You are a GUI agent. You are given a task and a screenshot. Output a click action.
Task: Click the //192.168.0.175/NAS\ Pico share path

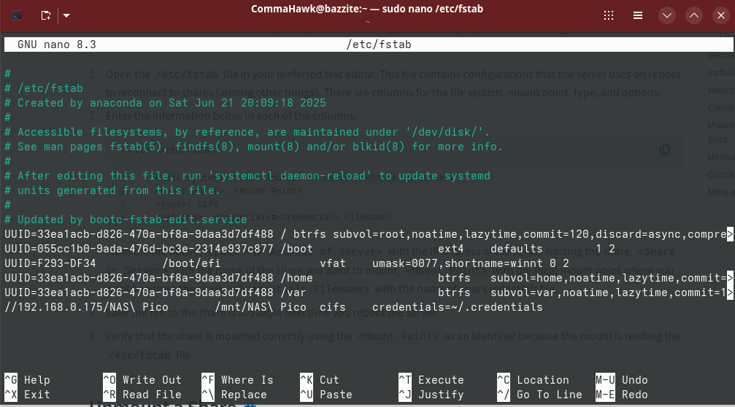click(x=86, y=307)
